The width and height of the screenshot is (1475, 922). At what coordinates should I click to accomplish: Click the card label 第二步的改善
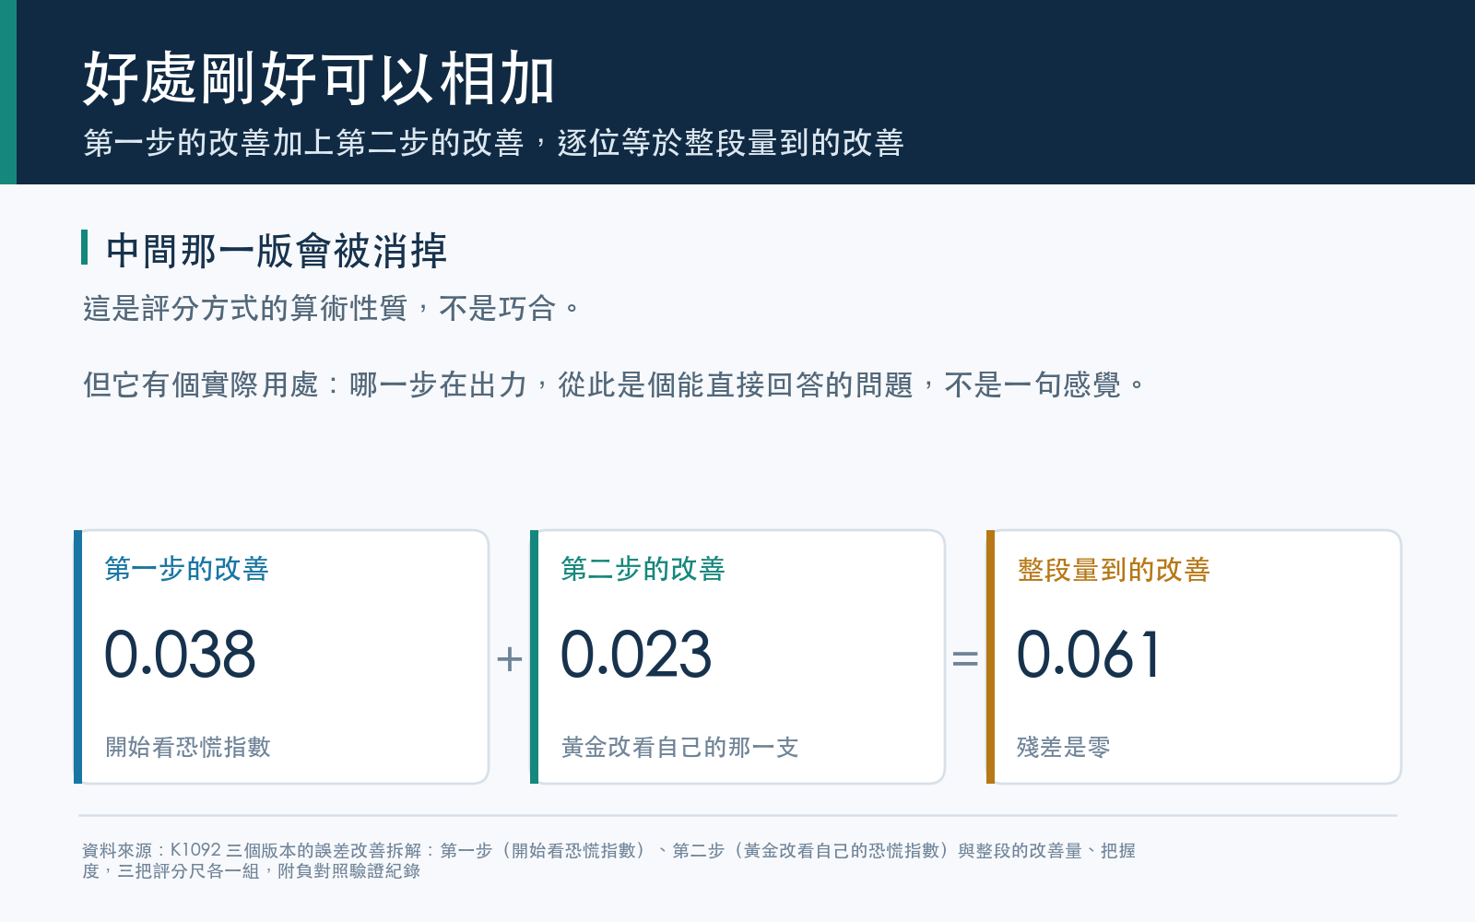point(643,569)
